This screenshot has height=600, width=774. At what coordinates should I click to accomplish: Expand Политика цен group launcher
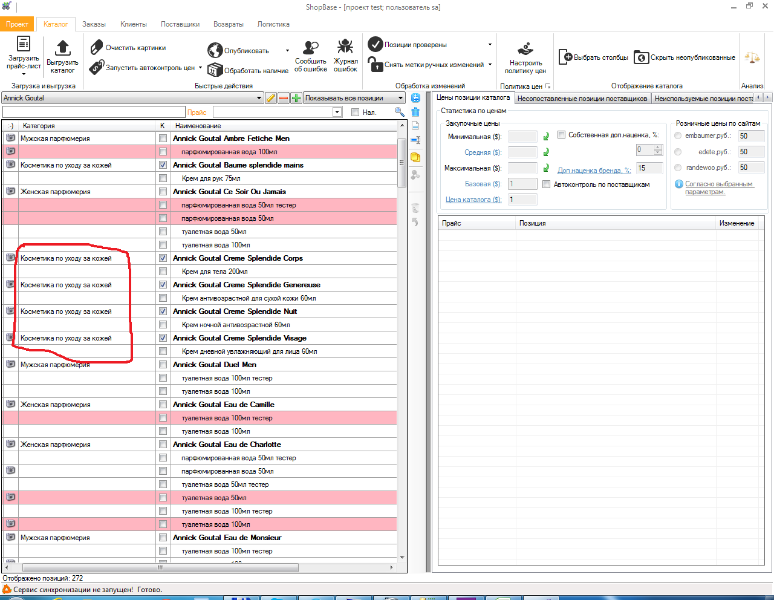[548, 86]
